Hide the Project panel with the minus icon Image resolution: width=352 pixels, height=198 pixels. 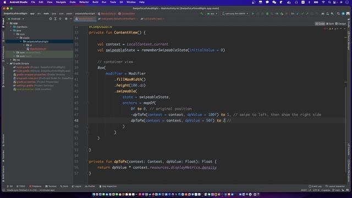coord(71,19)
